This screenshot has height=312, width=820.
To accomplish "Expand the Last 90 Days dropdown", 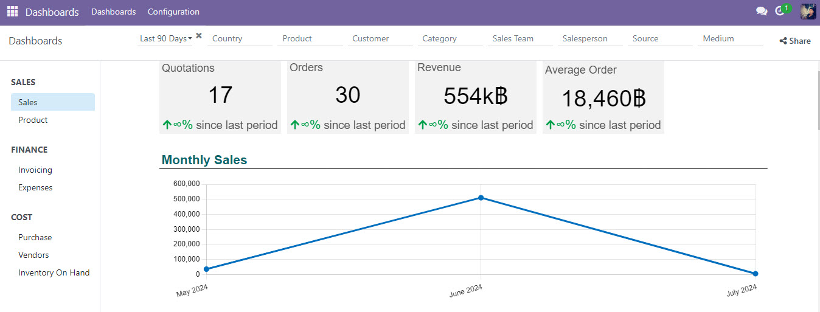I will tap(165, 38).
